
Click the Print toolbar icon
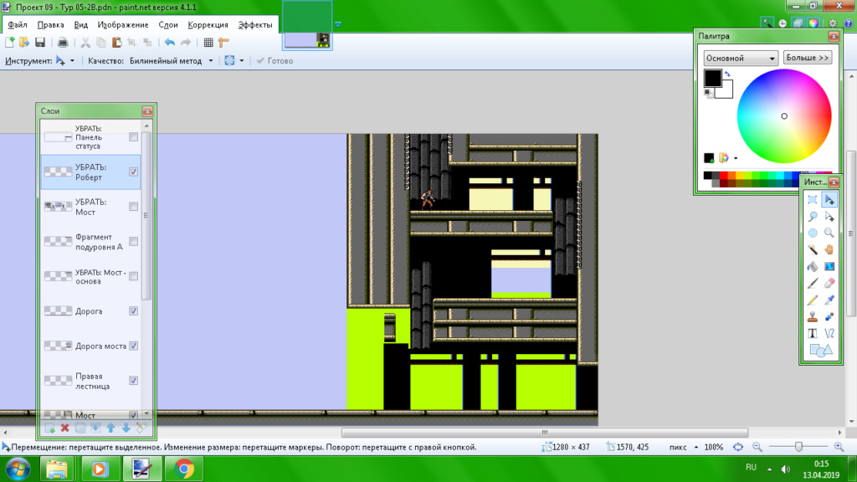(63, 42)
